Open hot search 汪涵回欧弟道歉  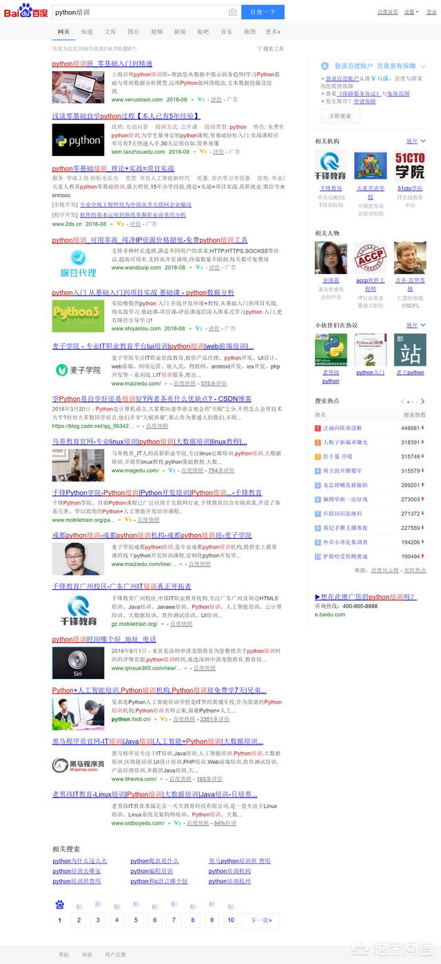click(x=342, y=428)
